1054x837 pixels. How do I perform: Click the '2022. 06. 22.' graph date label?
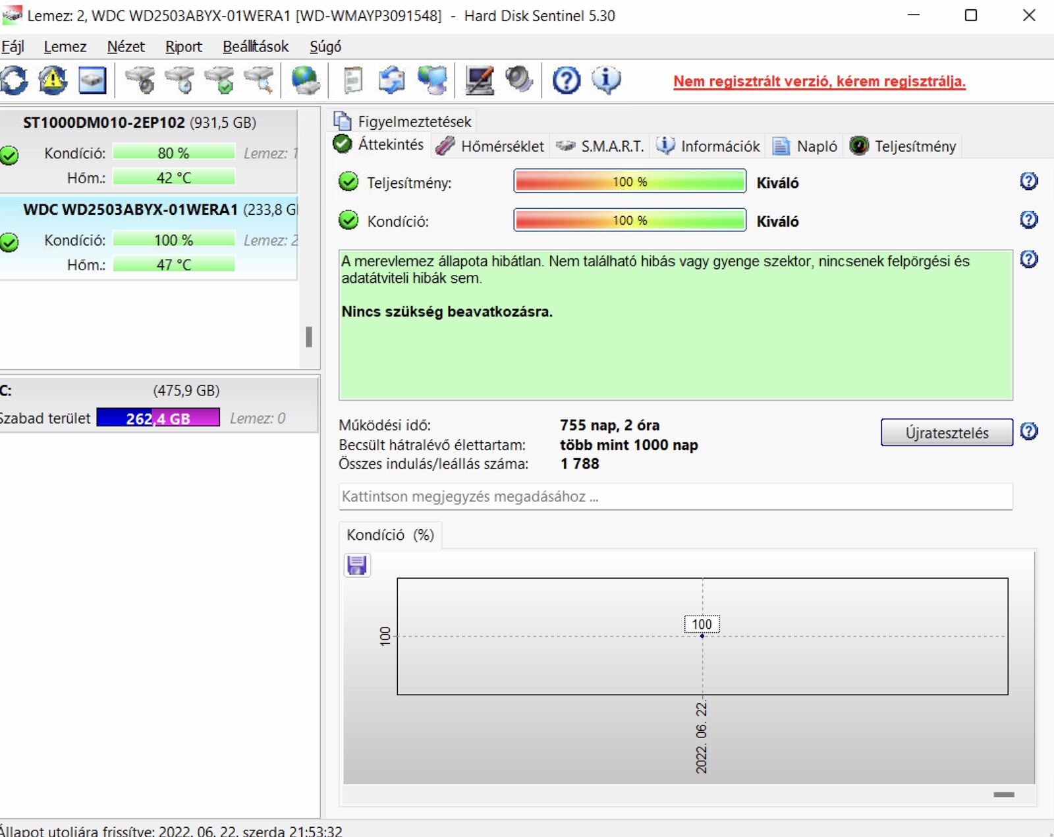point(702,737)
